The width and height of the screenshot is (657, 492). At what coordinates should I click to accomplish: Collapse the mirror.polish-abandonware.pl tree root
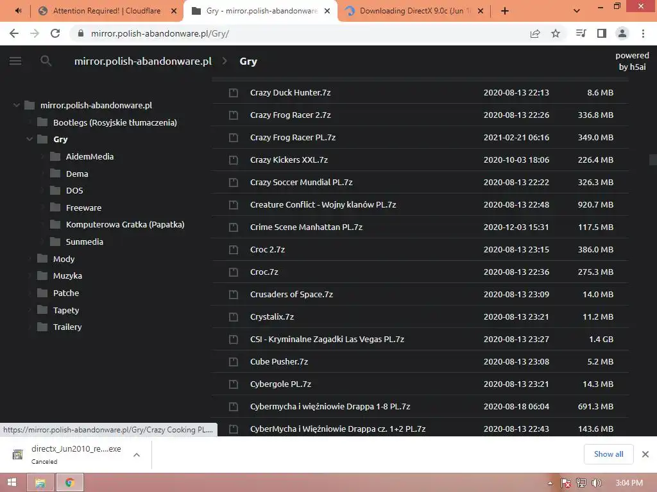[x=16, y=105]
